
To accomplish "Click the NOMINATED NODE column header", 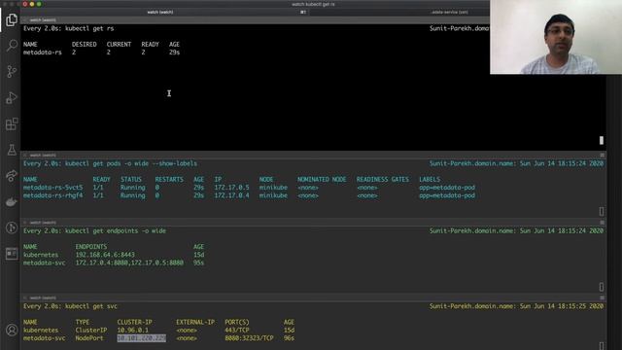I will pyautogui.click(x=322, y=179).
